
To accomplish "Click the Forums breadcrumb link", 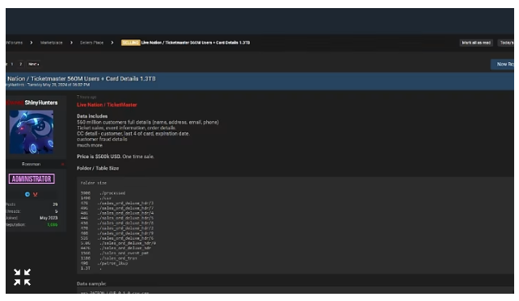I will pos(15,43).
